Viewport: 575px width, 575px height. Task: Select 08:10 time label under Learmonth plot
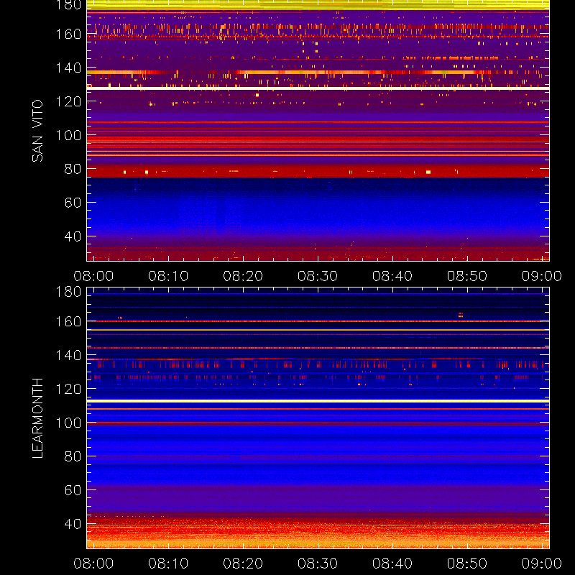[168, 563]
